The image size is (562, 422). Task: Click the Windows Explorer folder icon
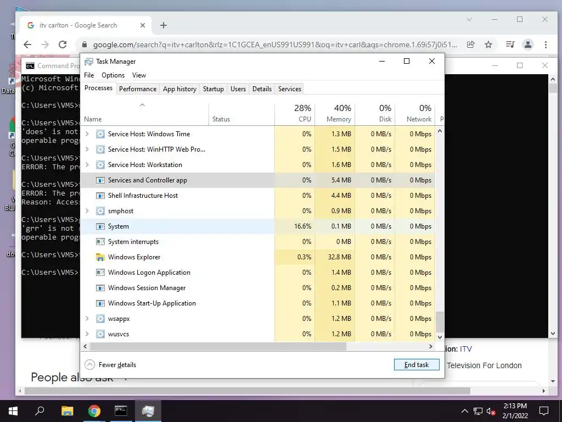point(100,257)
